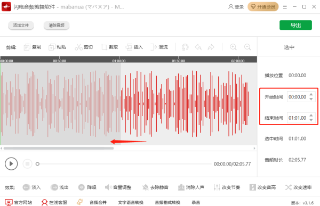
Task: Apply the Fade In (淡入) effect
Action: pyautogui.click(x=31, y=187)
